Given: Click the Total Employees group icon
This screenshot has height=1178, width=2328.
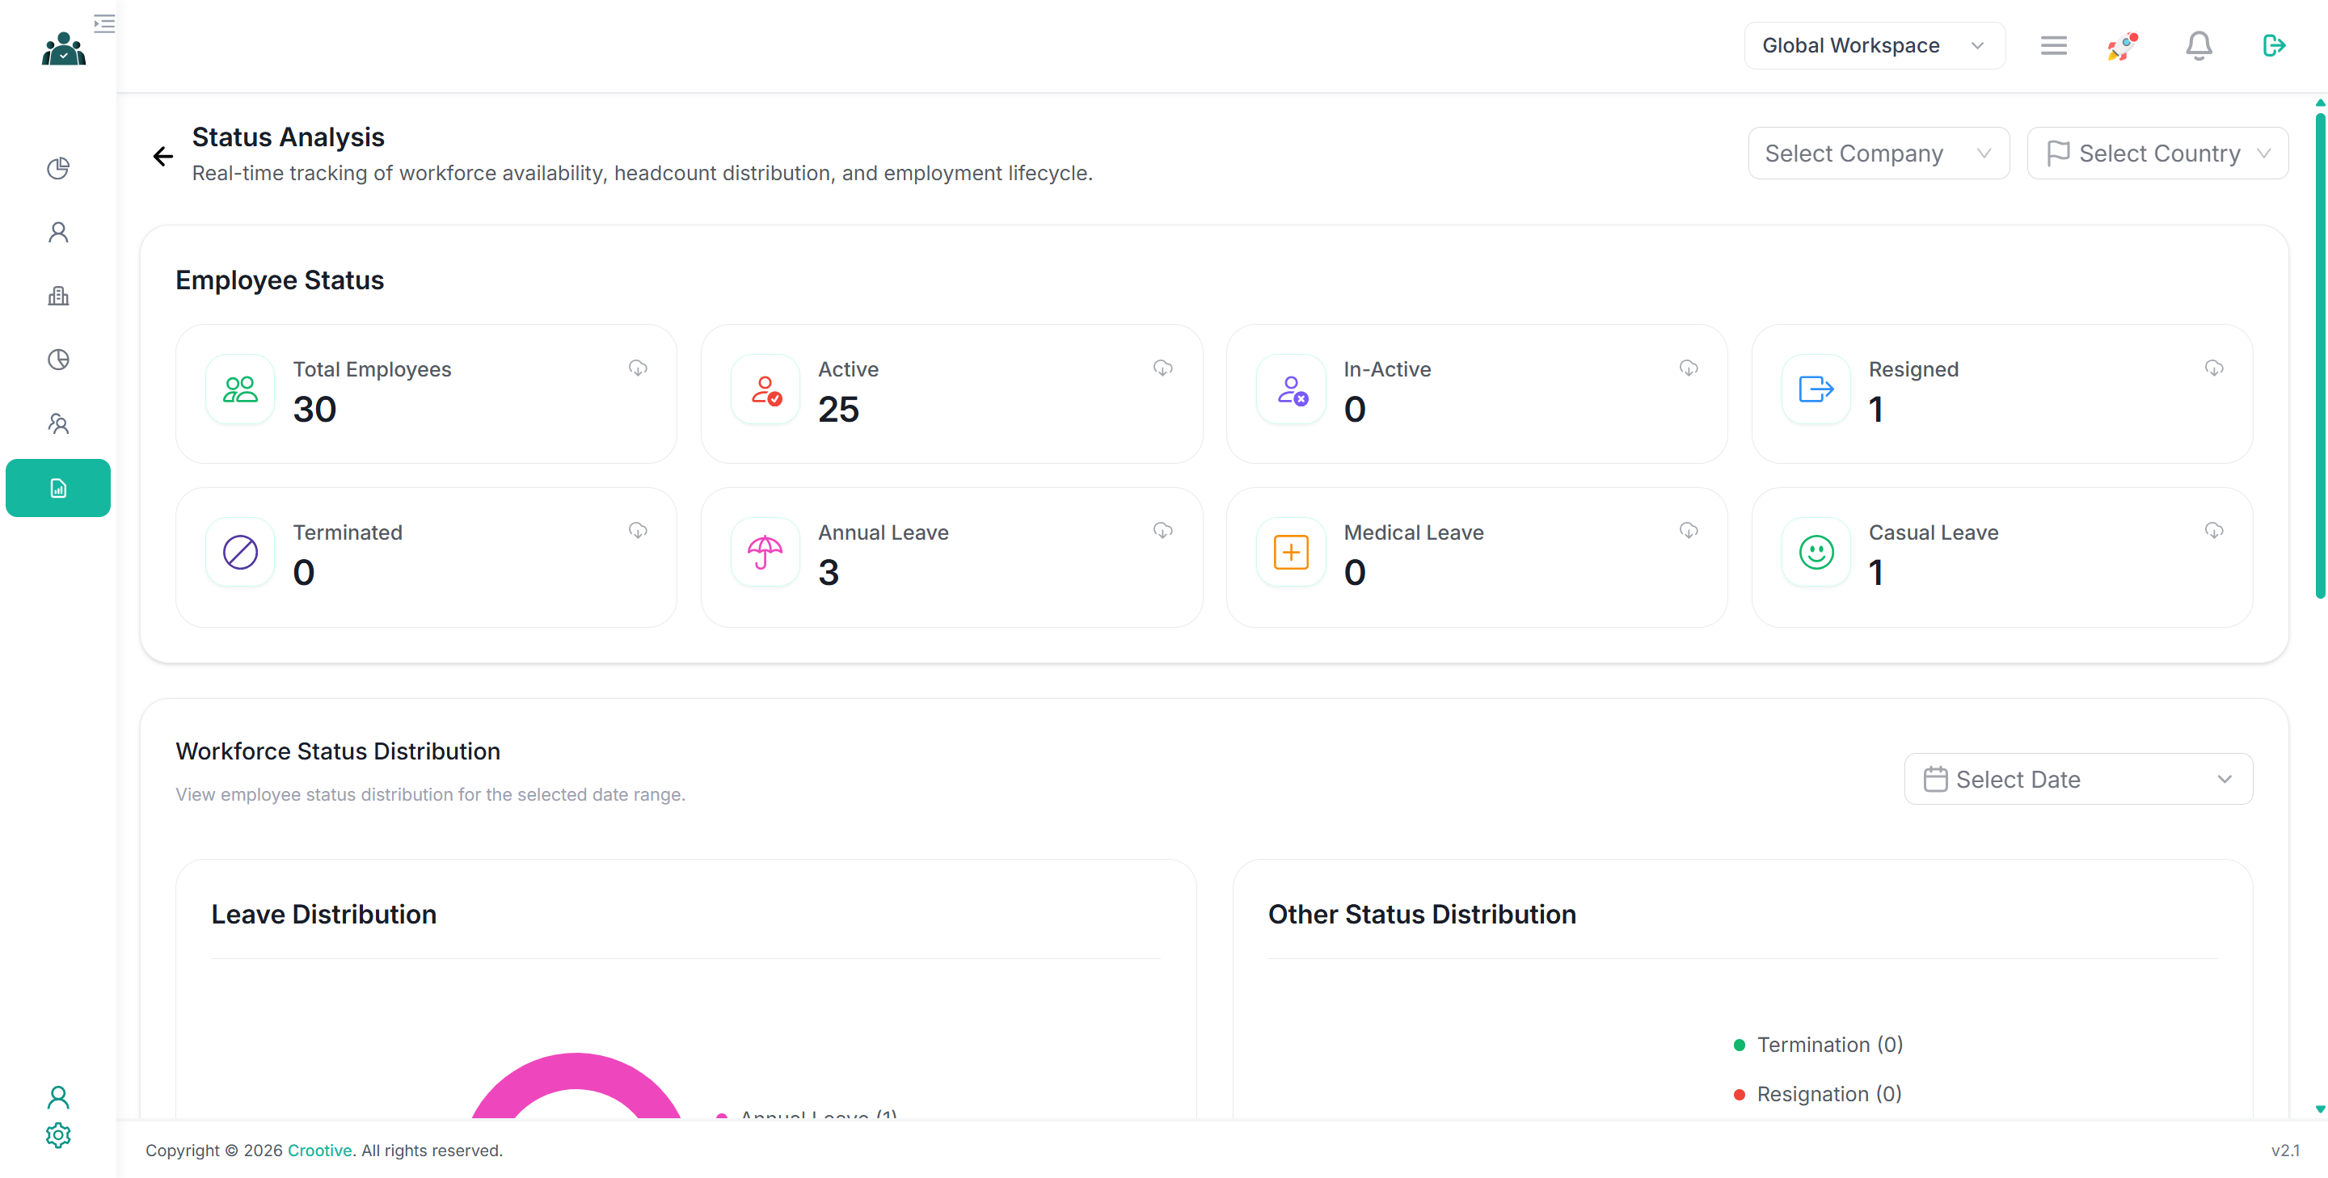Looking at the screenshot, I should click(240, 389).
